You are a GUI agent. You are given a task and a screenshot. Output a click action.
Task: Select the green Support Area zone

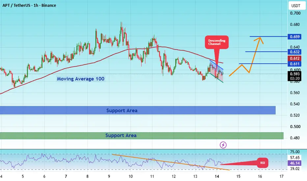pyautogui.click(x=142, y=136)
